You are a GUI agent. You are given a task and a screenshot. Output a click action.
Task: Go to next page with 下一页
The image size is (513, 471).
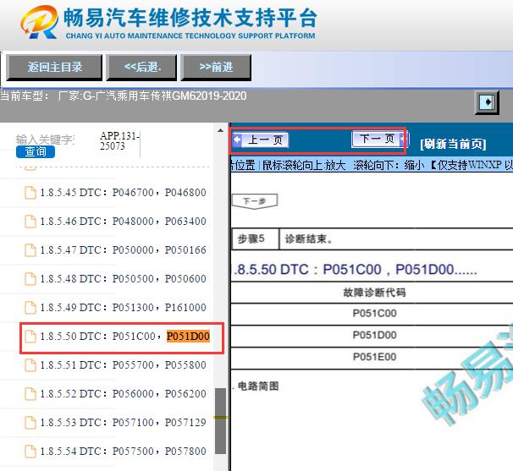point(380,139)
